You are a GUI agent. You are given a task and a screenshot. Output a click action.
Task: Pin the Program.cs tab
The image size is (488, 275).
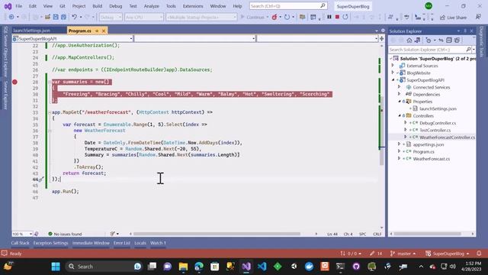point(97,31)
